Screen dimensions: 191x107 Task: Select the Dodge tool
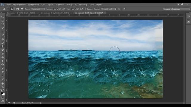click(3, 65)
